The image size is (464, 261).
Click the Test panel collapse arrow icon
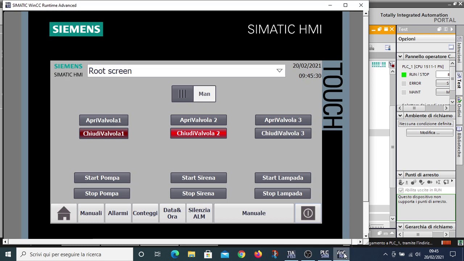click(452, 29)
